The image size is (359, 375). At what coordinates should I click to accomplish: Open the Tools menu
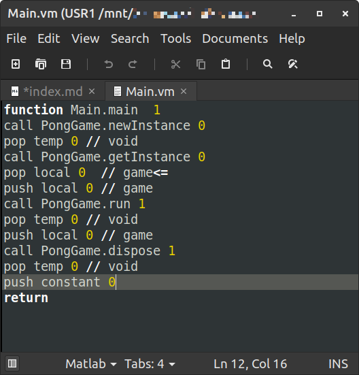click(175, 39)
